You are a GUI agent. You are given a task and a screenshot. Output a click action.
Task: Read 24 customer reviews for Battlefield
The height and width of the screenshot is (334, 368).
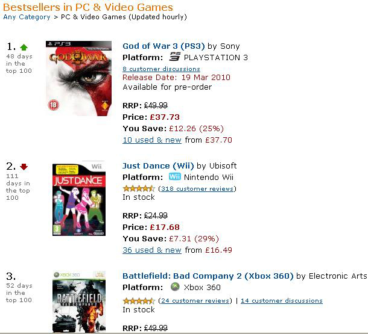click(x=195, y=300)
